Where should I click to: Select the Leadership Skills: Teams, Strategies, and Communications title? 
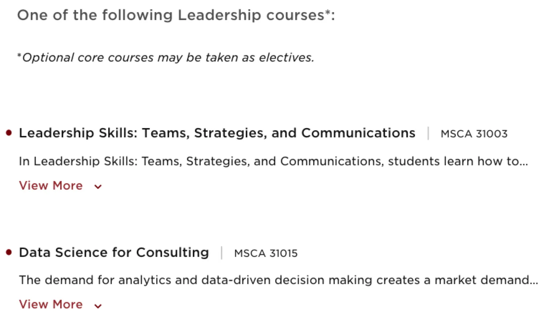click(x=217, y=133)
